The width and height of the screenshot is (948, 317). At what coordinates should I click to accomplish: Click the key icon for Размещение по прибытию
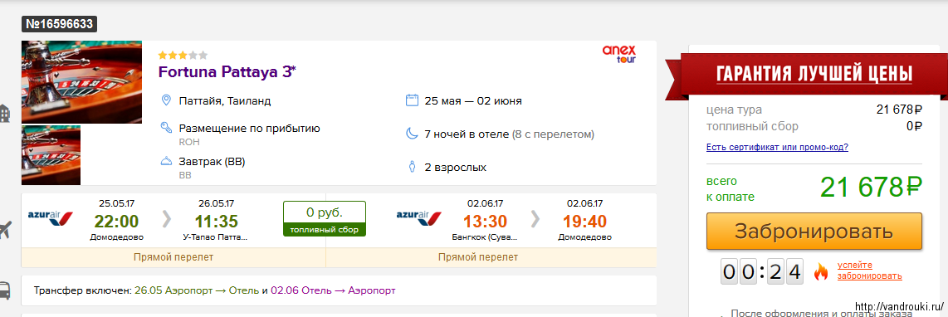point(166,128)
